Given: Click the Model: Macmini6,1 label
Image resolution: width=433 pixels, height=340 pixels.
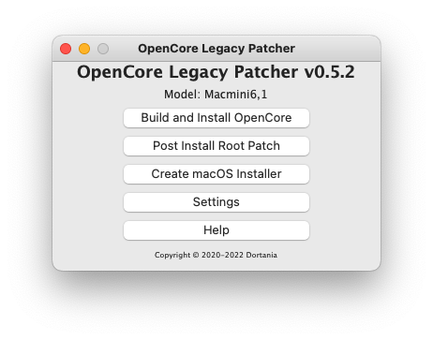Looking at the screenshot, I should click(x=216, y=95).
